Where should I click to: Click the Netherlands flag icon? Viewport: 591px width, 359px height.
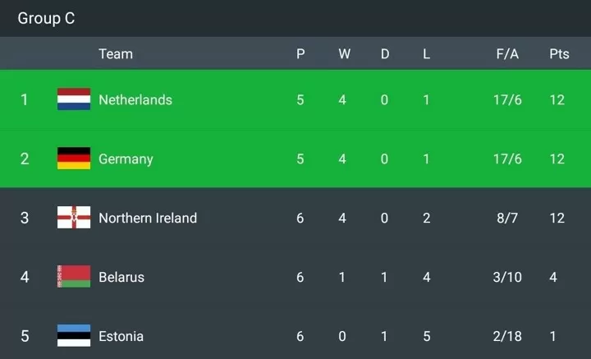(74, 99)
